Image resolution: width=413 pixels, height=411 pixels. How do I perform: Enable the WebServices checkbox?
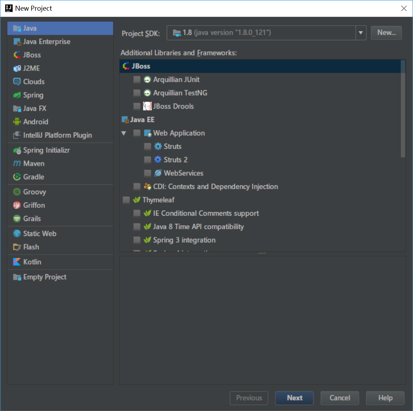pyautogui.click(x=148, y=173)
